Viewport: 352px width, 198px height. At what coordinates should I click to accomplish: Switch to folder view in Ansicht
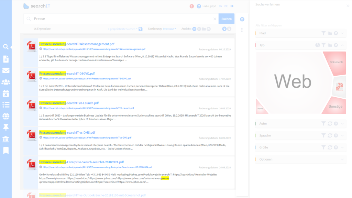[x=204, y=29]
